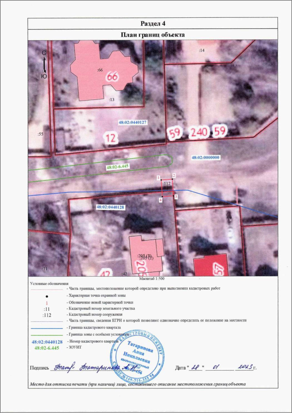Click the year "2023" in the date field
The image size is (292, 413).
coord(241,367)
